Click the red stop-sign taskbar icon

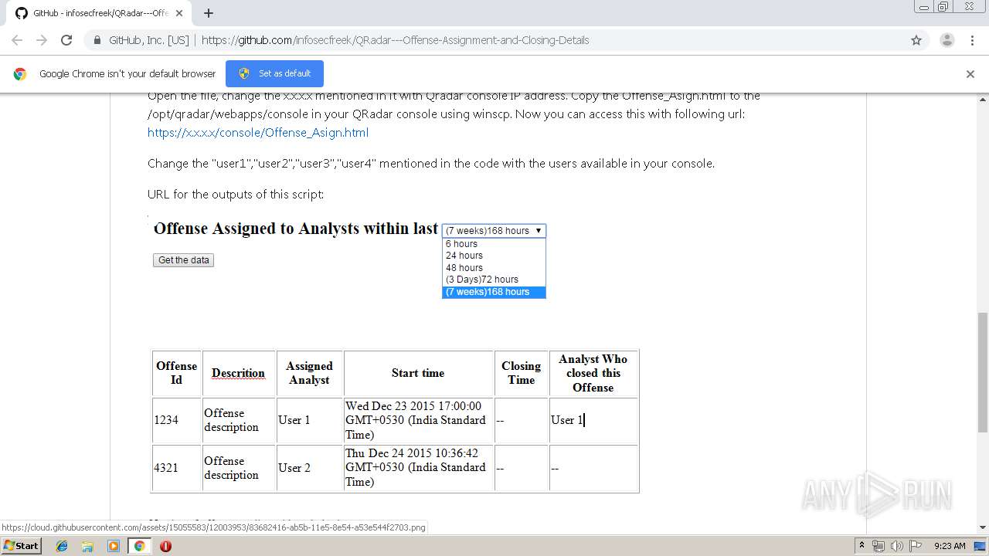coord(165,546)
